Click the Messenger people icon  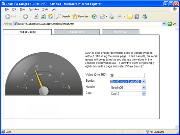pyautogui.click(x=145, y=17)
